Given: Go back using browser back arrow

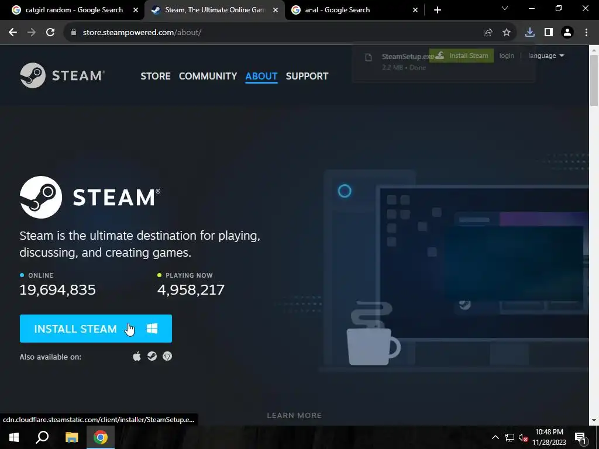Looking at the screenshot, I should [x=13, y=33].
